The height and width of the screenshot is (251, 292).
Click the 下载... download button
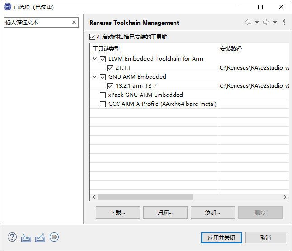[x=118, y=213]
